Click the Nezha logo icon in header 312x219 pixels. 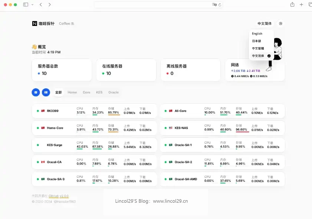tap(35, 23)
